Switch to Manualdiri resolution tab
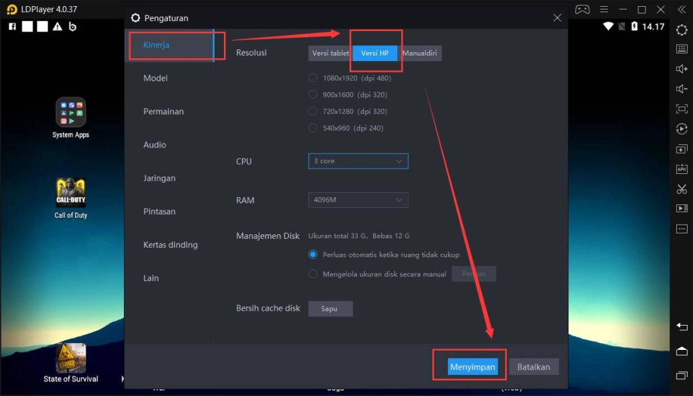Image resolution: width=693 pixels, height=396 pixels. click(x=420, y=53)
